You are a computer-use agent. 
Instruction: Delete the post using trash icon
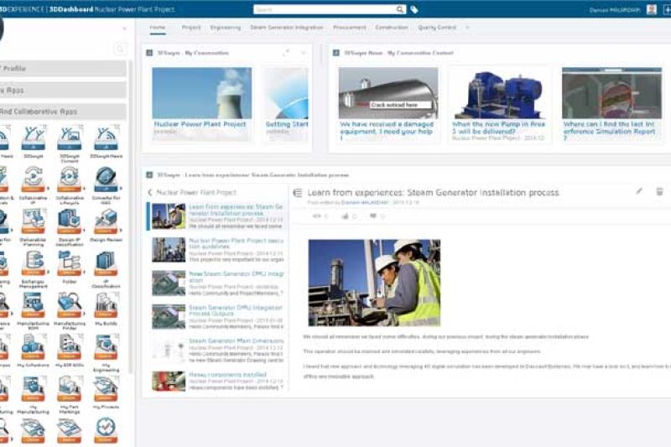coord(659,191)
